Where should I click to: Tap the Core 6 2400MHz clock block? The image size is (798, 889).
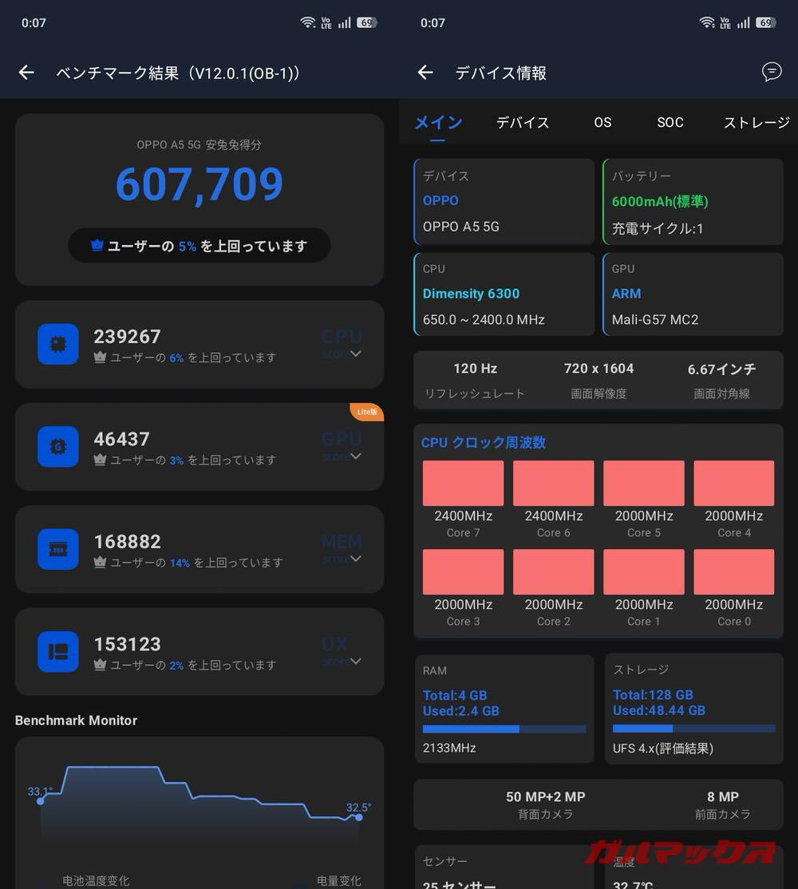(553, 483)
